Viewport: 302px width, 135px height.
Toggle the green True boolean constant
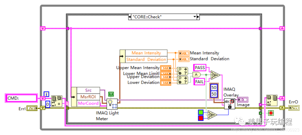111,94
